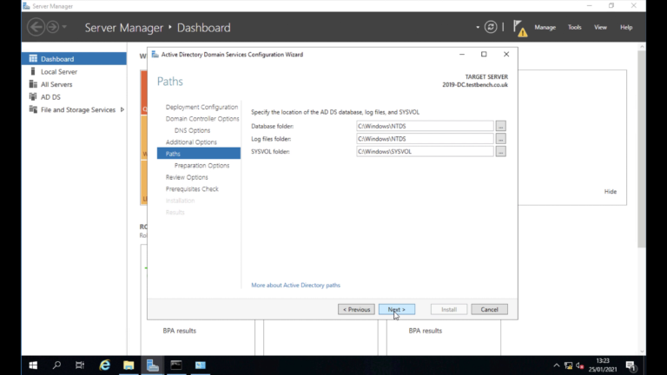The height and width of the screenshot is (375, 667).
Task: Go to Review Options step
Action: (x=187, y=177)
